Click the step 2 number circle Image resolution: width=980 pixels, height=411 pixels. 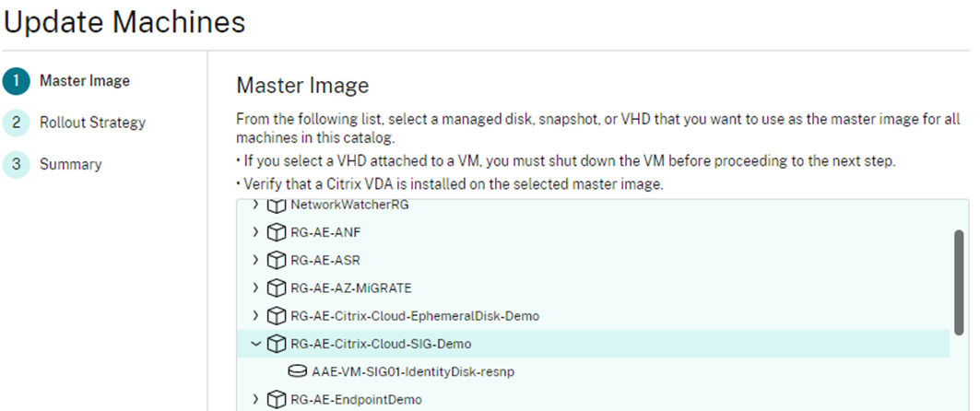point(17,123)
